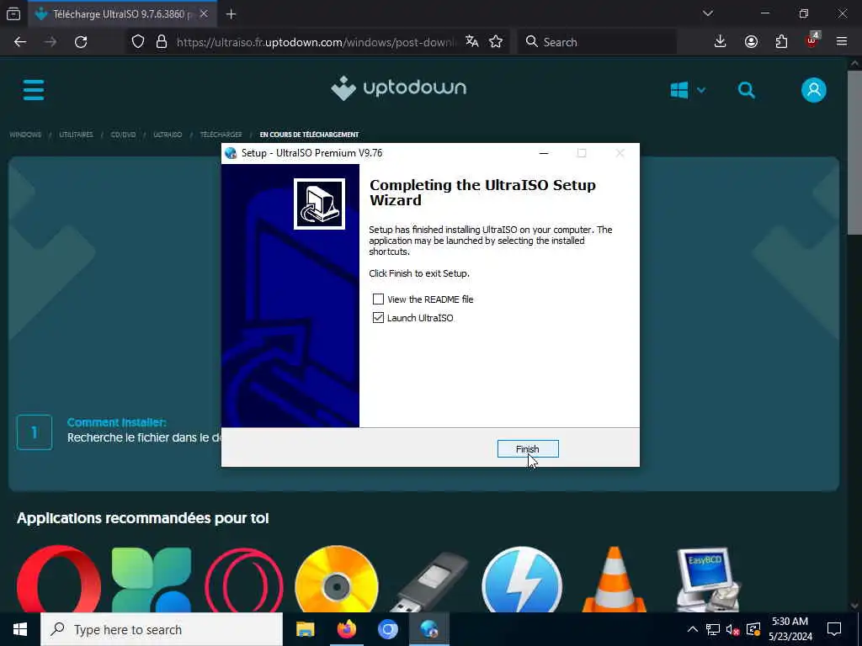The width and height of the screenshot is (862, 646).
Task: Reload the page in Firefox
Action: (x=81, y=42)
